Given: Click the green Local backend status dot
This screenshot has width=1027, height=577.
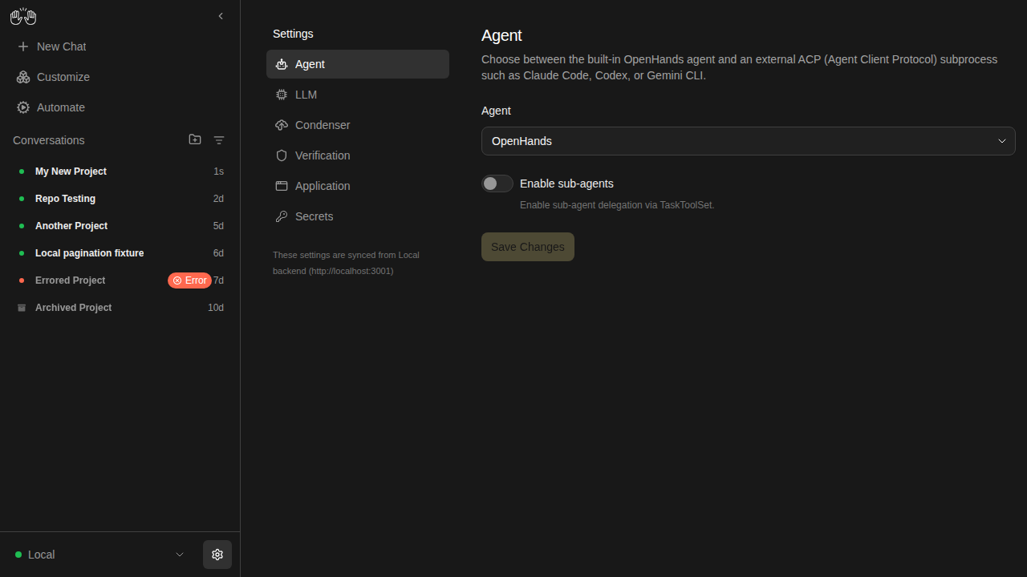Looking at the screenshot, I should 18,555.
